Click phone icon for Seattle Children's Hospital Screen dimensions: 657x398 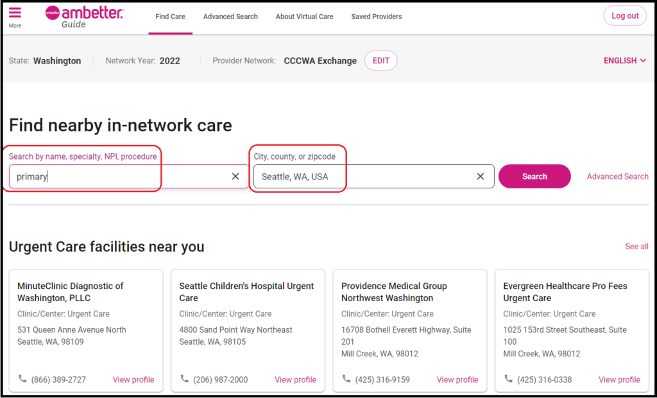click(x=184, y=379)
